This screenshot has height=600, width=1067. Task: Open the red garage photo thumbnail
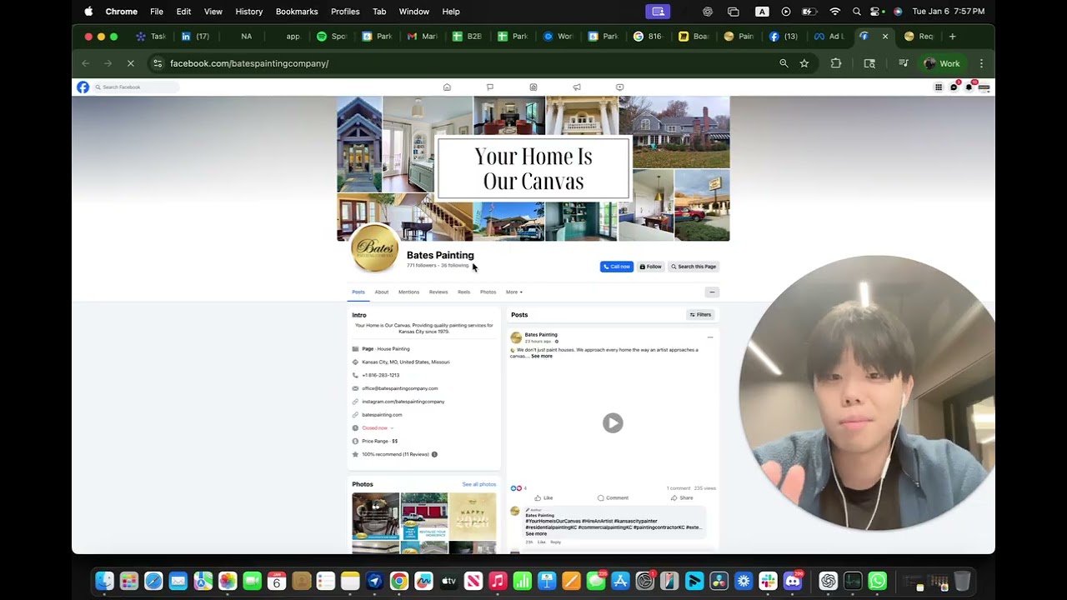(x=424, y=516)
